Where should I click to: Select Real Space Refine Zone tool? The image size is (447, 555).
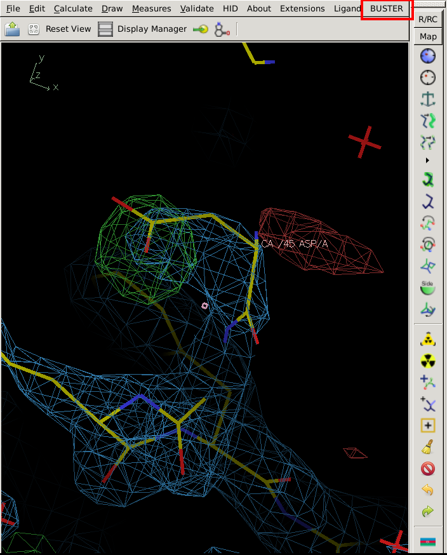(x=428, y=56)
